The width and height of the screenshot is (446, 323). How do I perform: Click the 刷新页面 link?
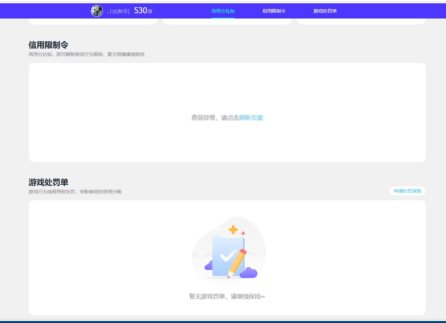pyautogui.click(x=251, y=118)
